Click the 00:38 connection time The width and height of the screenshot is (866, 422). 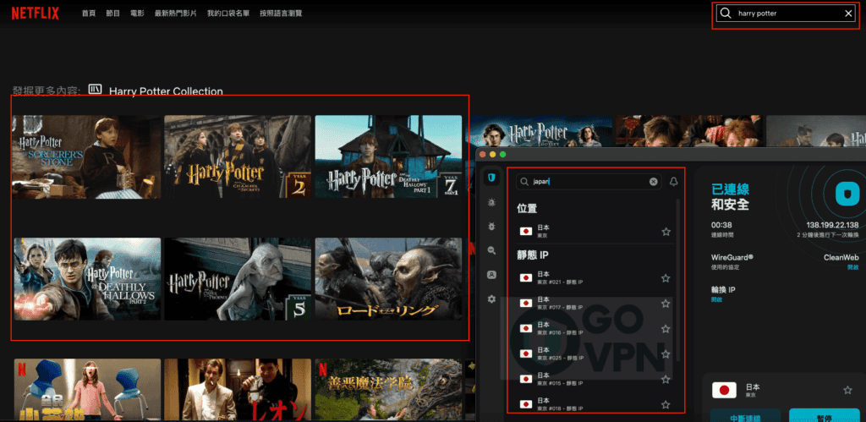pyautogui.click(x=721, y=225)
